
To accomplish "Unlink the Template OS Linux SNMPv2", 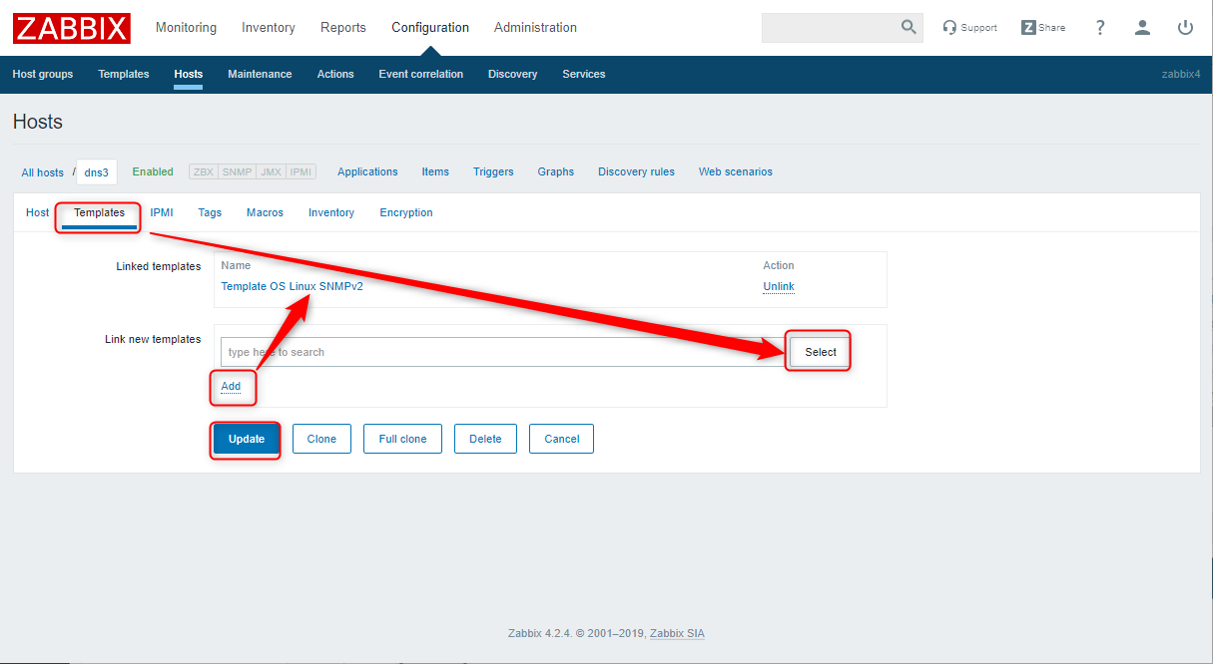I will (x=779, y=286).
